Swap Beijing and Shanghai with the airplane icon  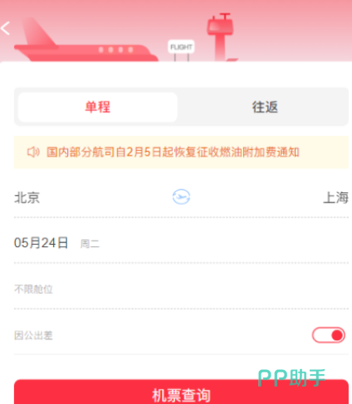point(181,197)
